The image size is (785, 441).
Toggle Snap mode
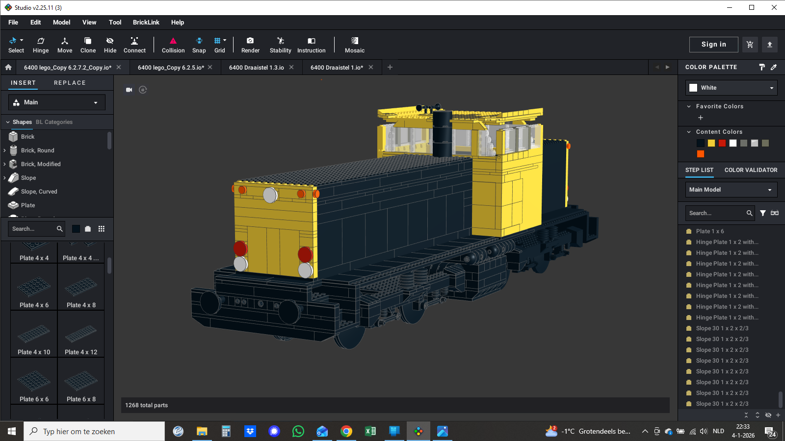pyautogui.click(x=199, y=45)
